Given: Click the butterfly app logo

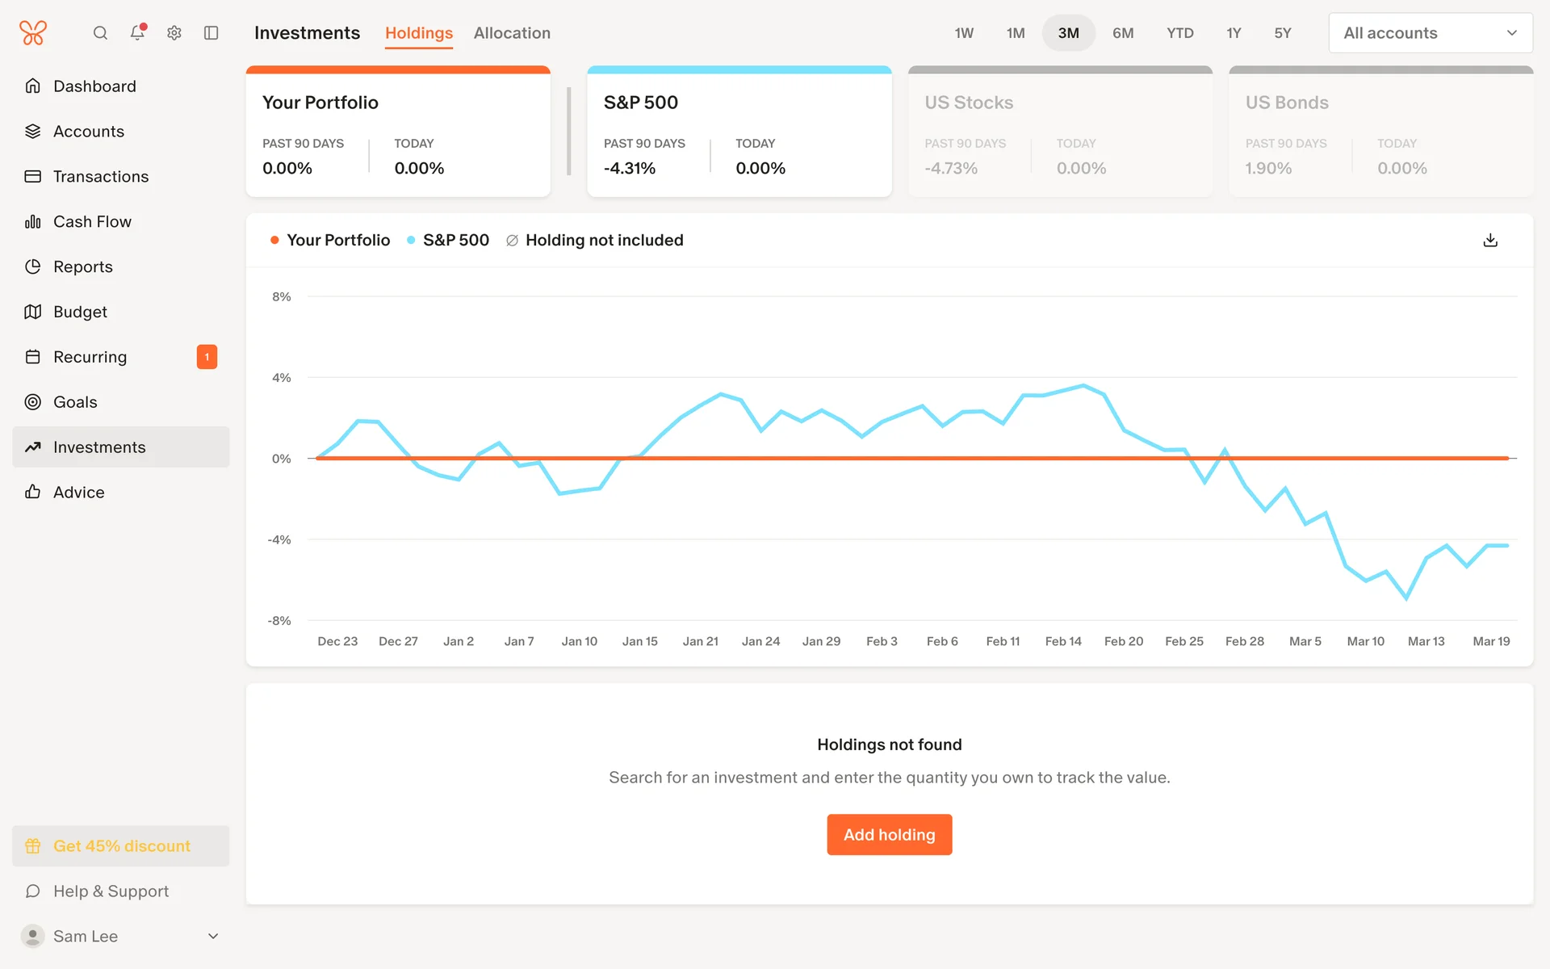Looking at the screenshot, I should point(33,33).
